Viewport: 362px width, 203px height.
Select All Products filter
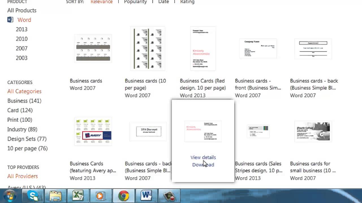pyautogui.click(x=22, y=10)
